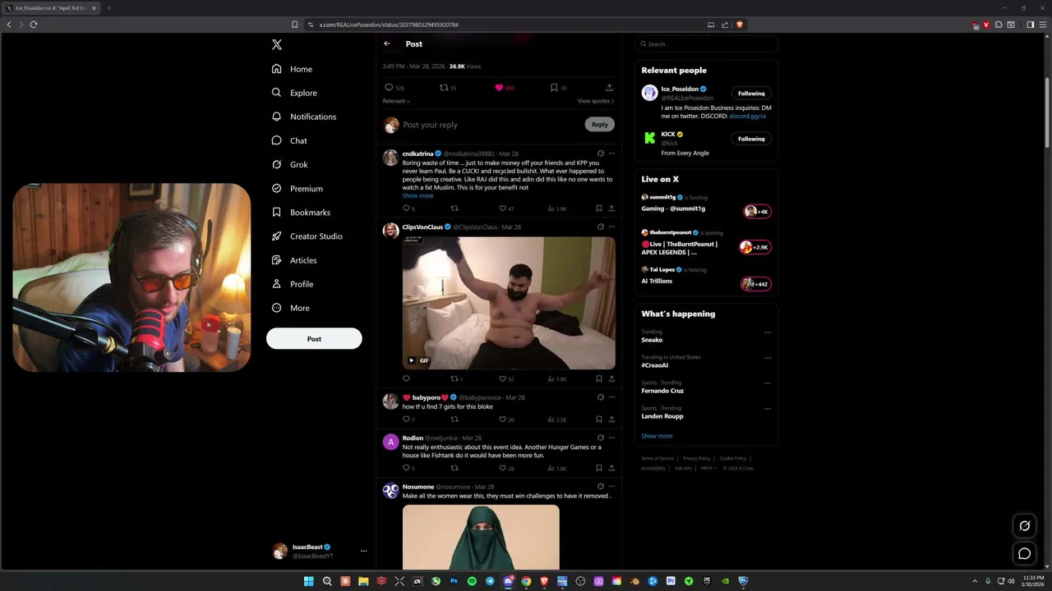This screenshot has height=591, width=1052.
Task: Open Premium in the sidebar
Action: 297,188
